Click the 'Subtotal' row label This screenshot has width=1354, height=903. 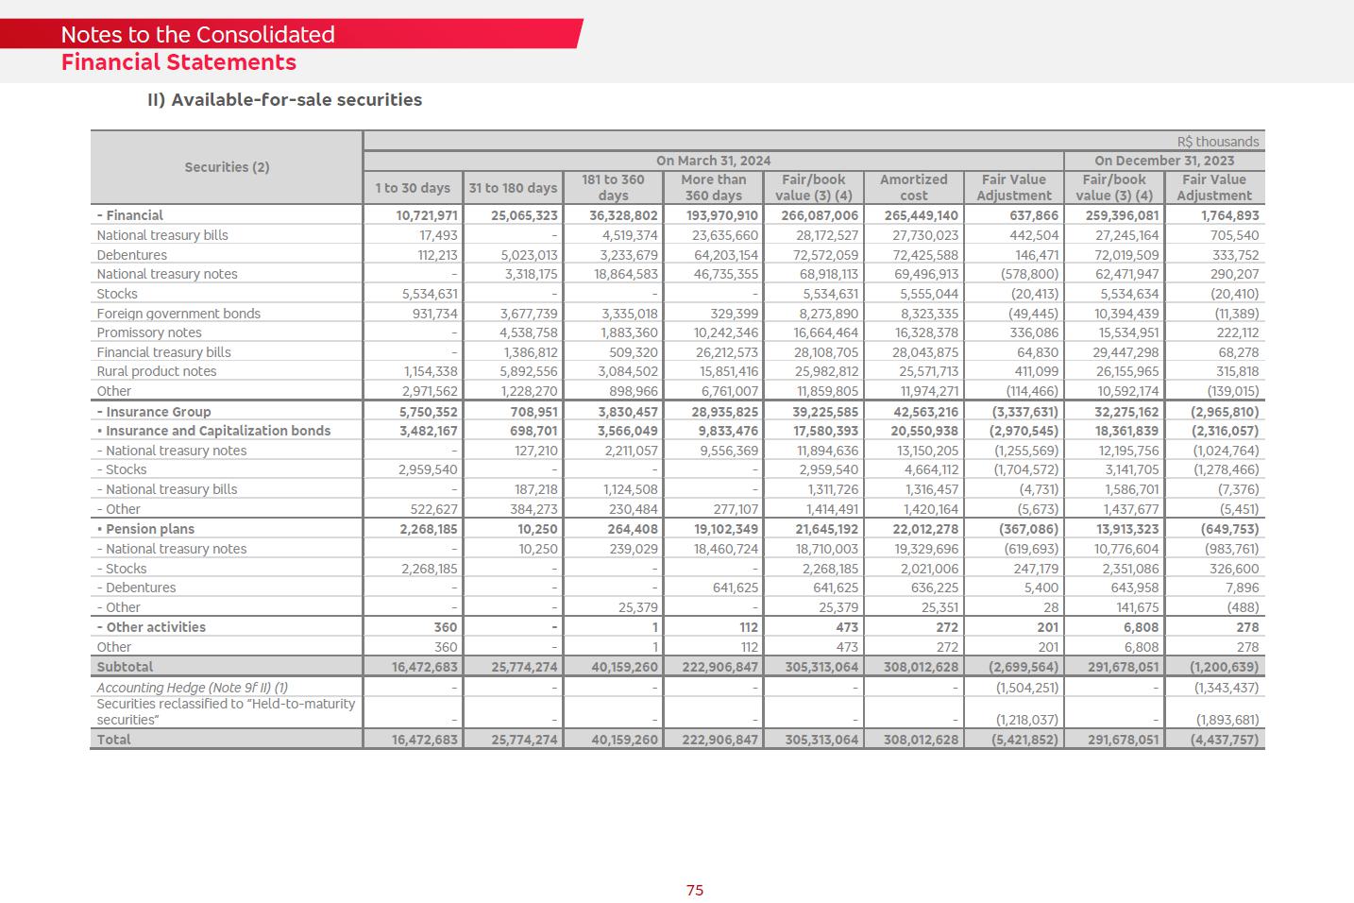click(125, 667)
